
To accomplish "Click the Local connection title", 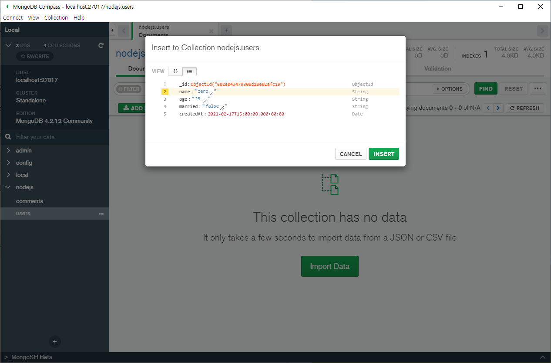I will tap(12, 30).
